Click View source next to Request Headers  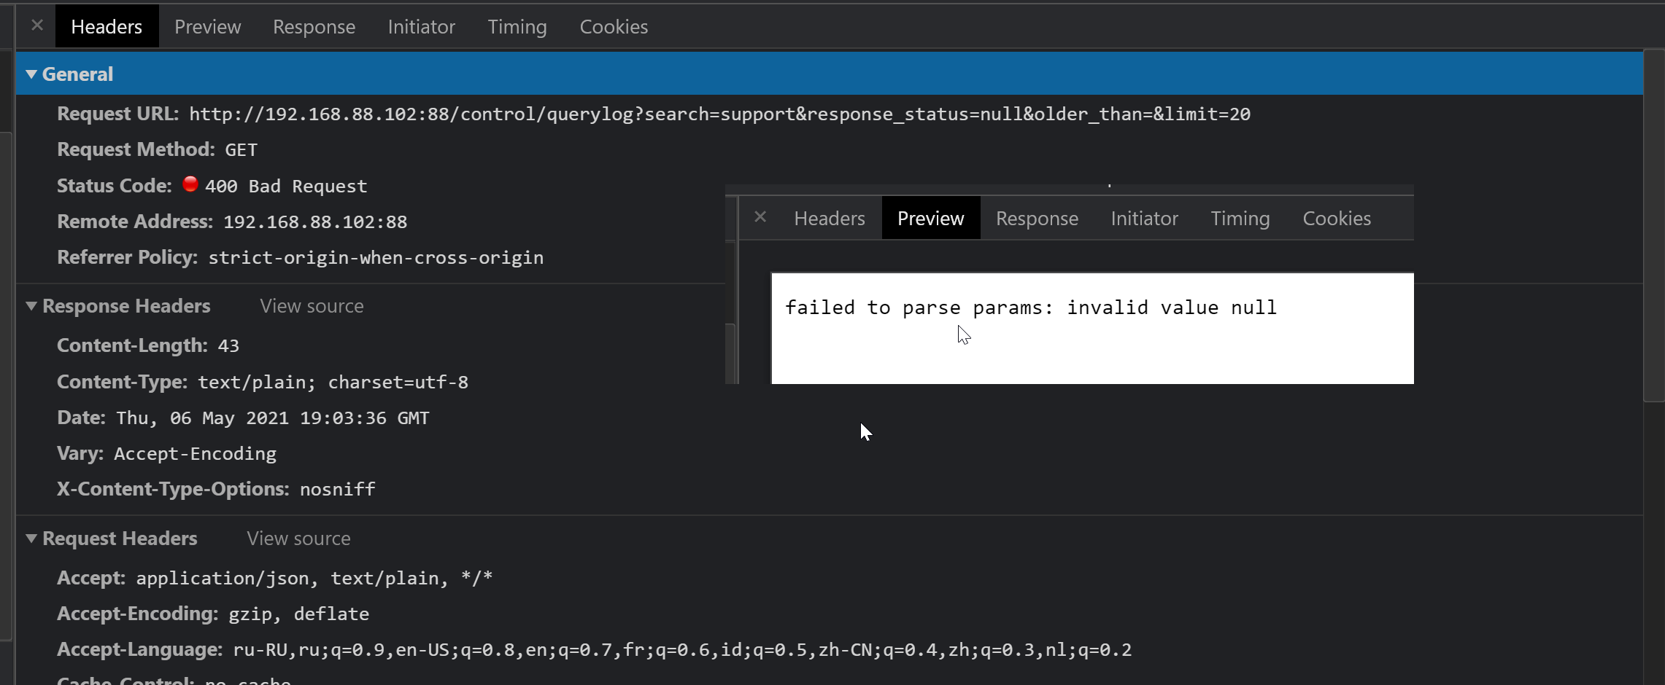click(x=298, y=538)
